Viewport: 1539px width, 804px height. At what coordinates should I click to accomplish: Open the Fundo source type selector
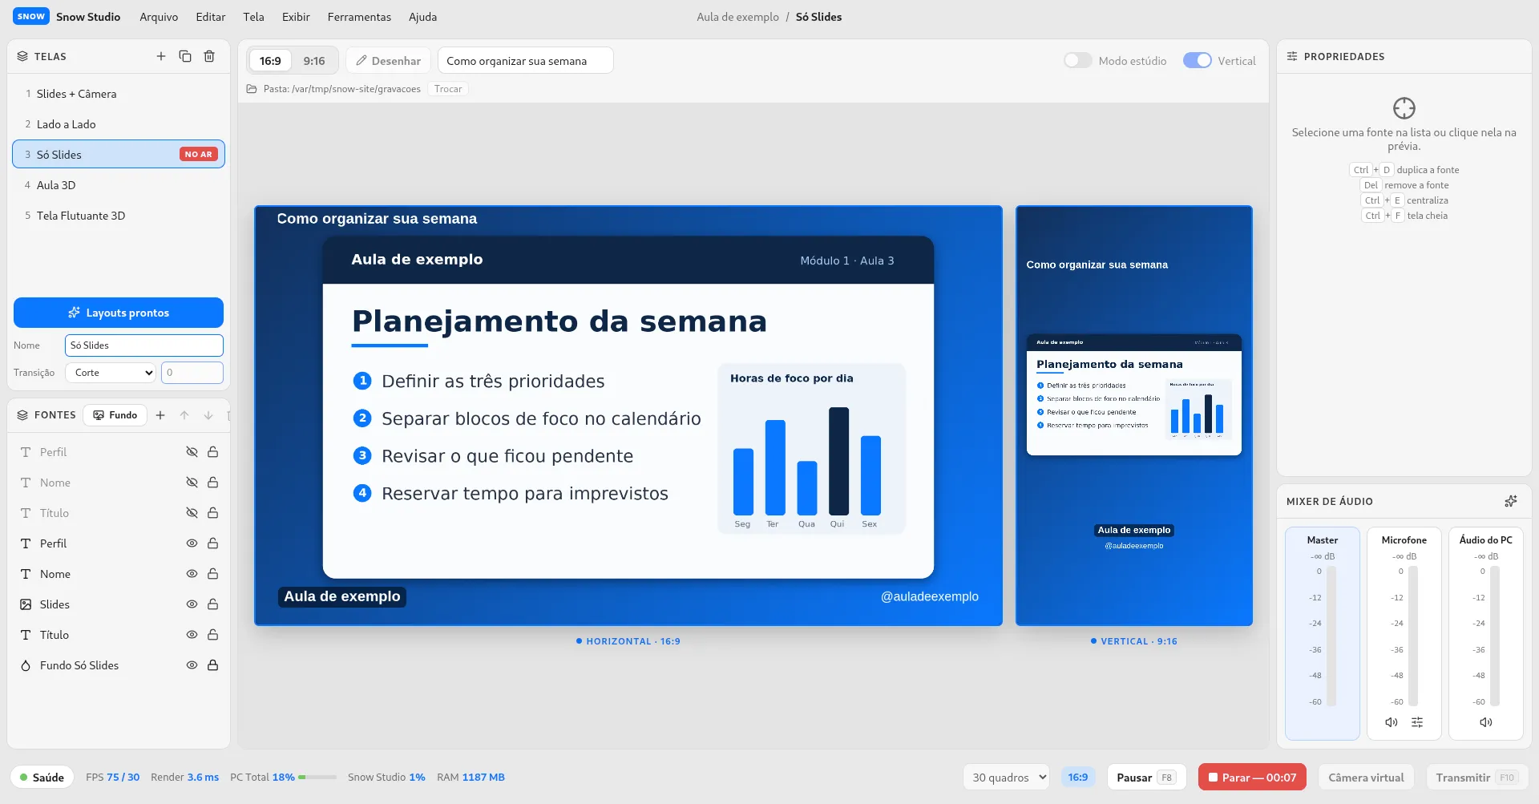(x=115, y=415)
